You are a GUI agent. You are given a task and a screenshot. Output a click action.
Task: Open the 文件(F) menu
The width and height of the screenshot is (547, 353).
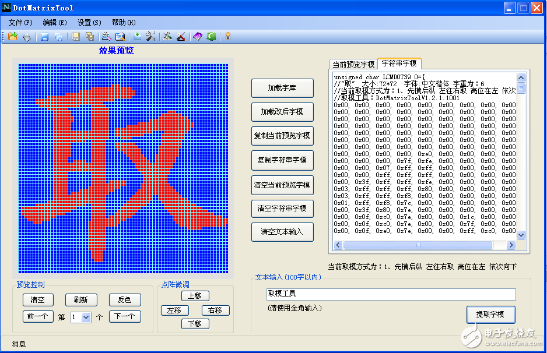click(x=20, y=23)
